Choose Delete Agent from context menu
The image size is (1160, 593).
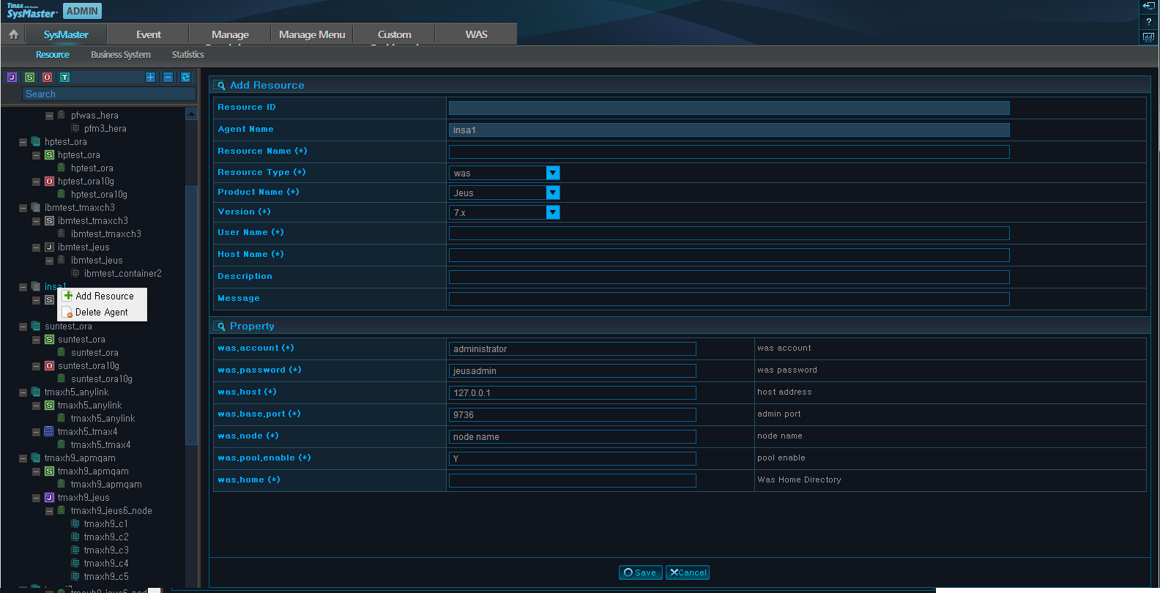point(103,312)
